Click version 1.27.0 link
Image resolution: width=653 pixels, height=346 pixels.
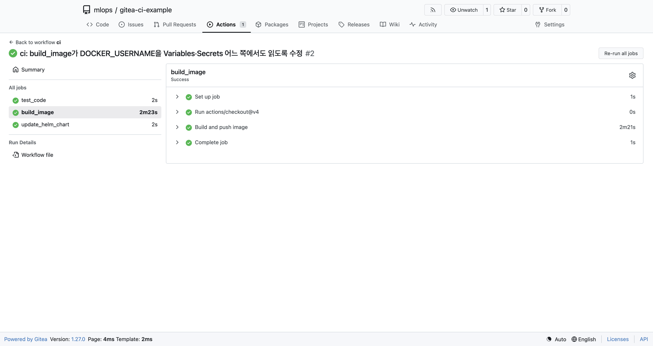78,339
